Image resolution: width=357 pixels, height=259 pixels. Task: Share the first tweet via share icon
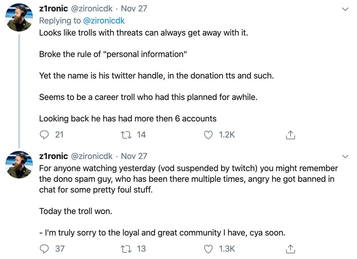pos(290,135)
